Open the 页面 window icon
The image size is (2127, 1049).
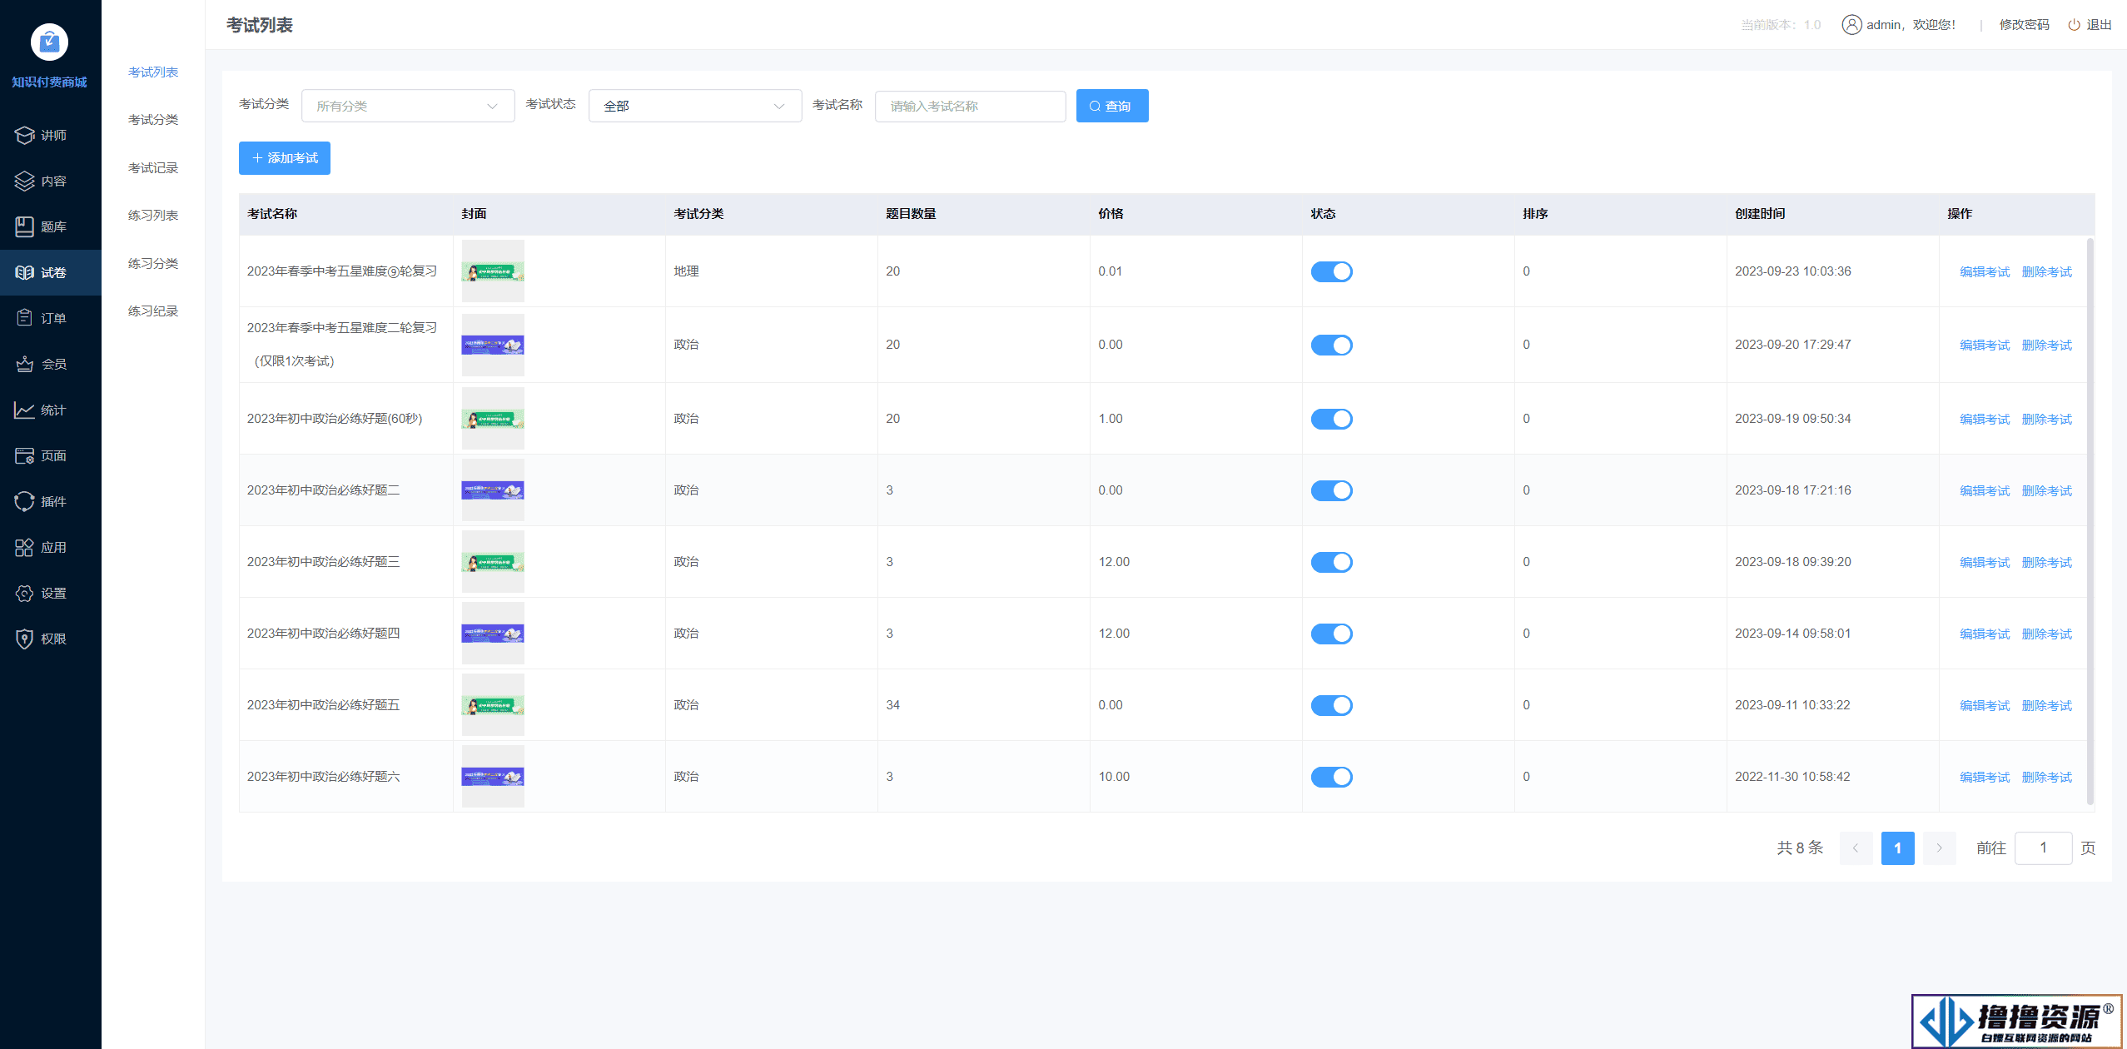point(25,455)
